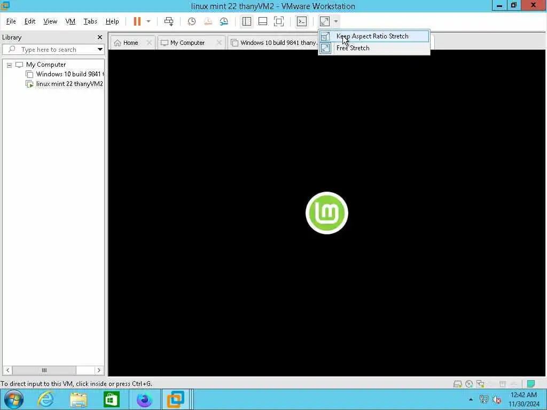Show hidden system tray icons
This screenshot has height=410, width=547.
coord(471,399)
